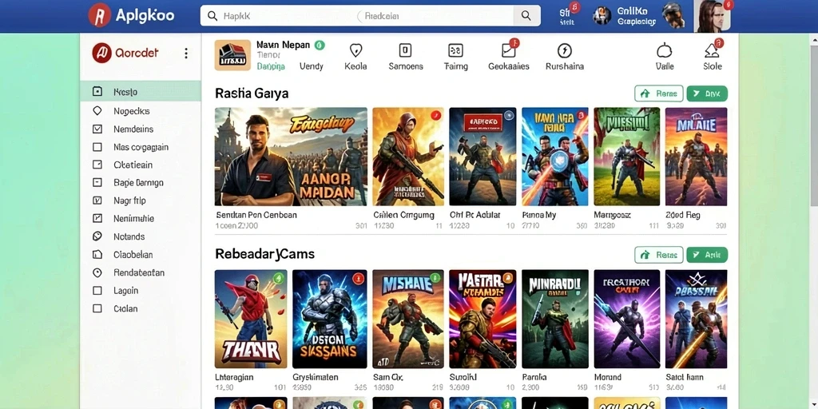
Task: Click the Darpina green link
Action: [x=271, y=66]
